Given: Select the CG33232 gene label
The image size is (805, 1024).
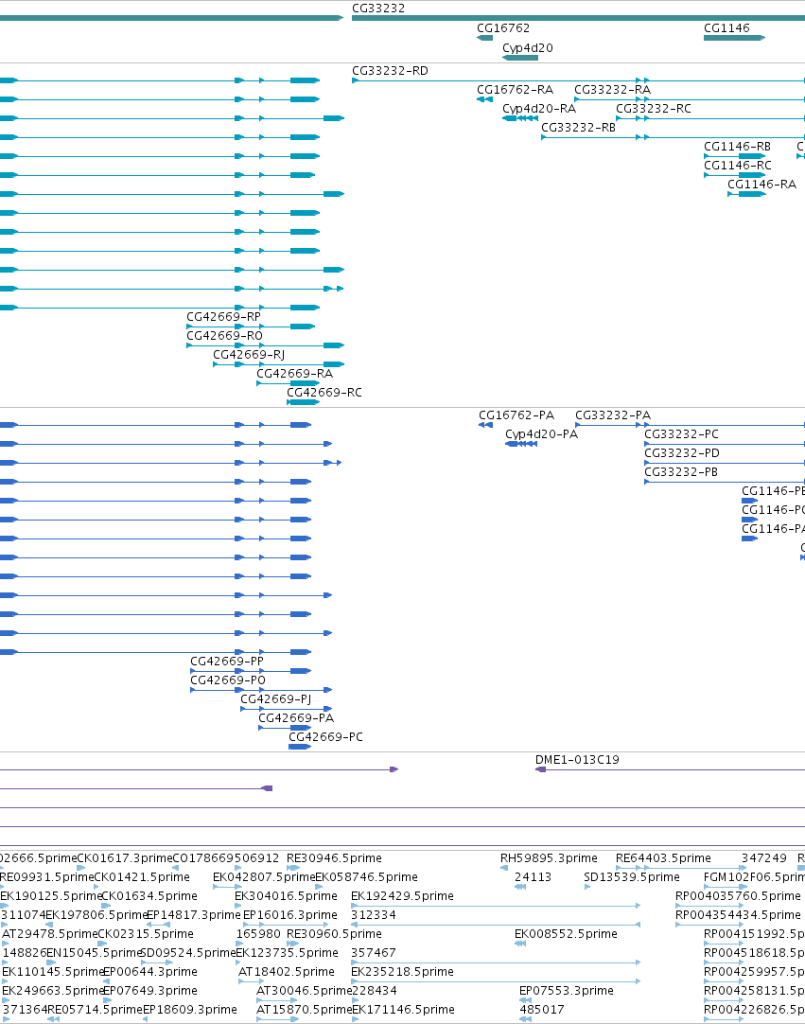Looking at the screenshot, I should [x=378, y=9].
